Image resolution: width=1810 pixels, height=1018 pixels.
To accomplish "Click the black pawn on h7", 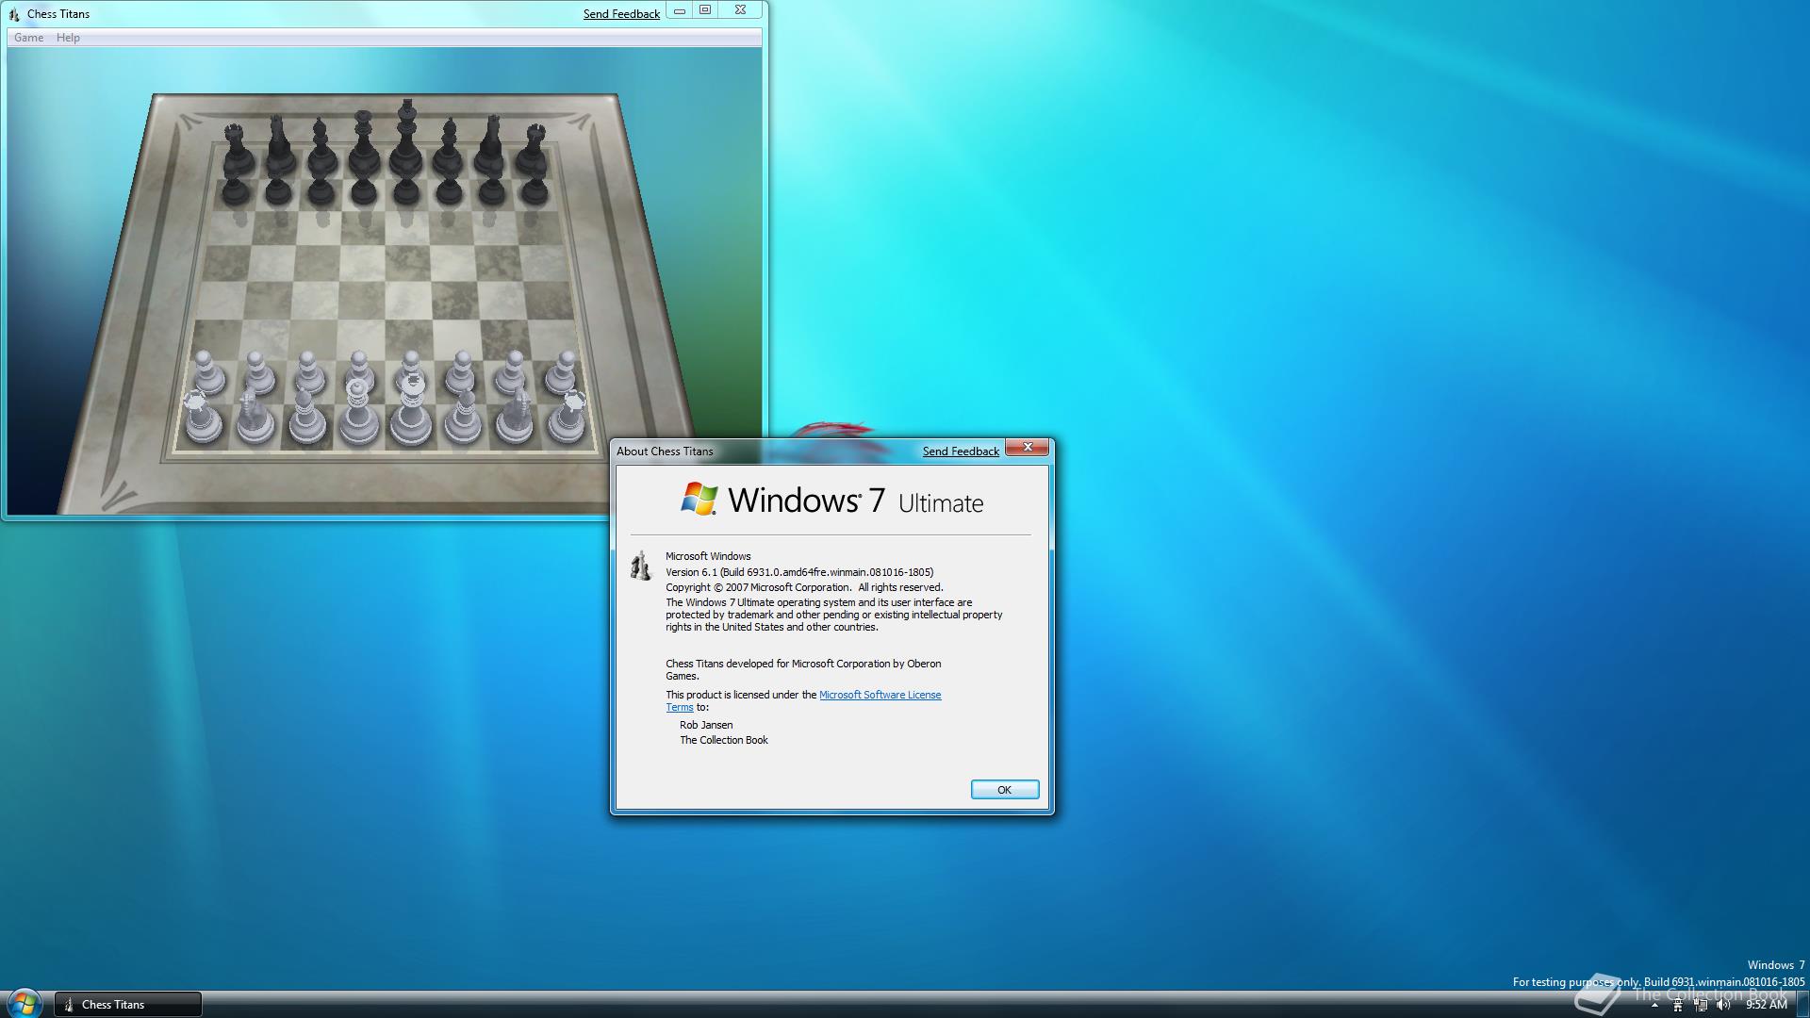I will [535, 190].
